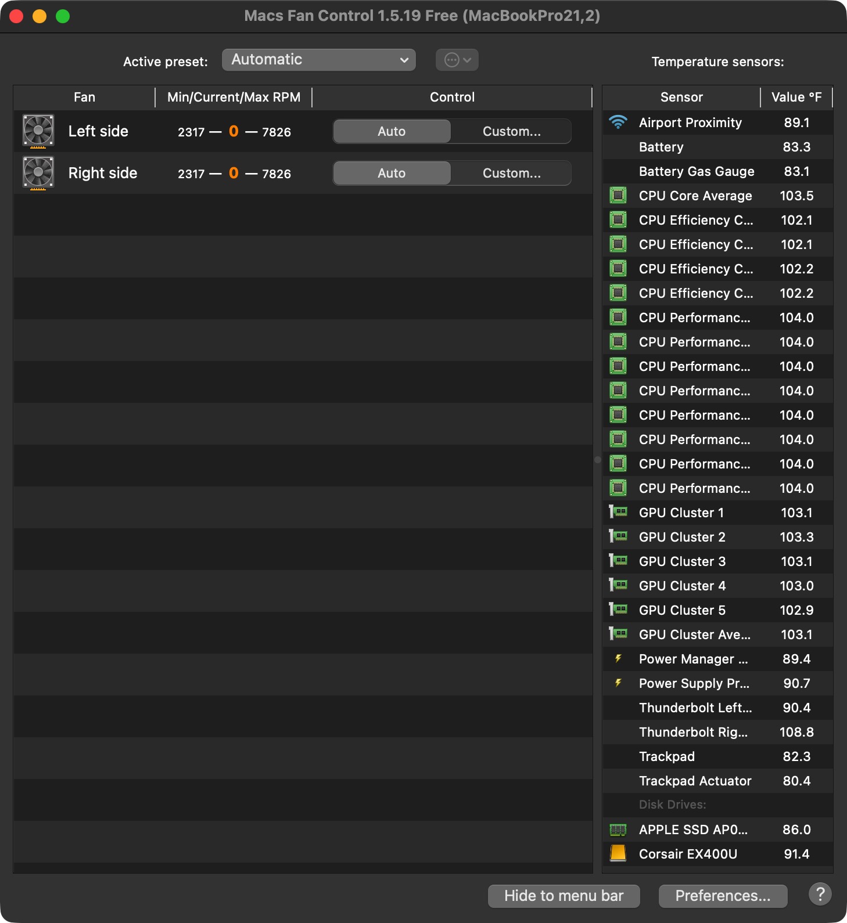Select the APPLE SSD AP0... drive label
Viewport: 847px width, 923px height.
point(694,830)
